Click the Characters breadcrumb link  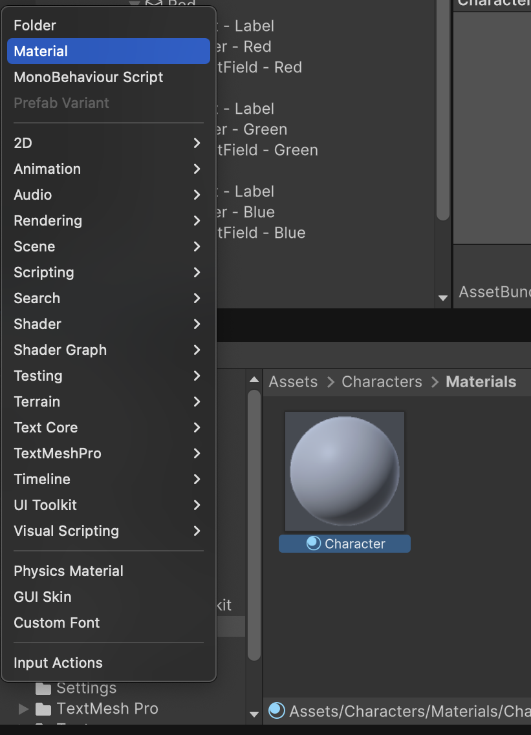click(x=382, y=382)
